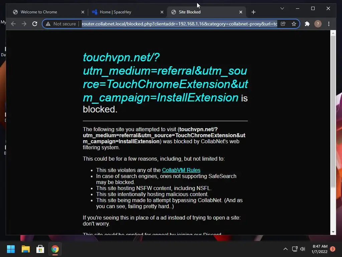
Task: Open the Chrome three-dot menu
Action: (329, 24)
